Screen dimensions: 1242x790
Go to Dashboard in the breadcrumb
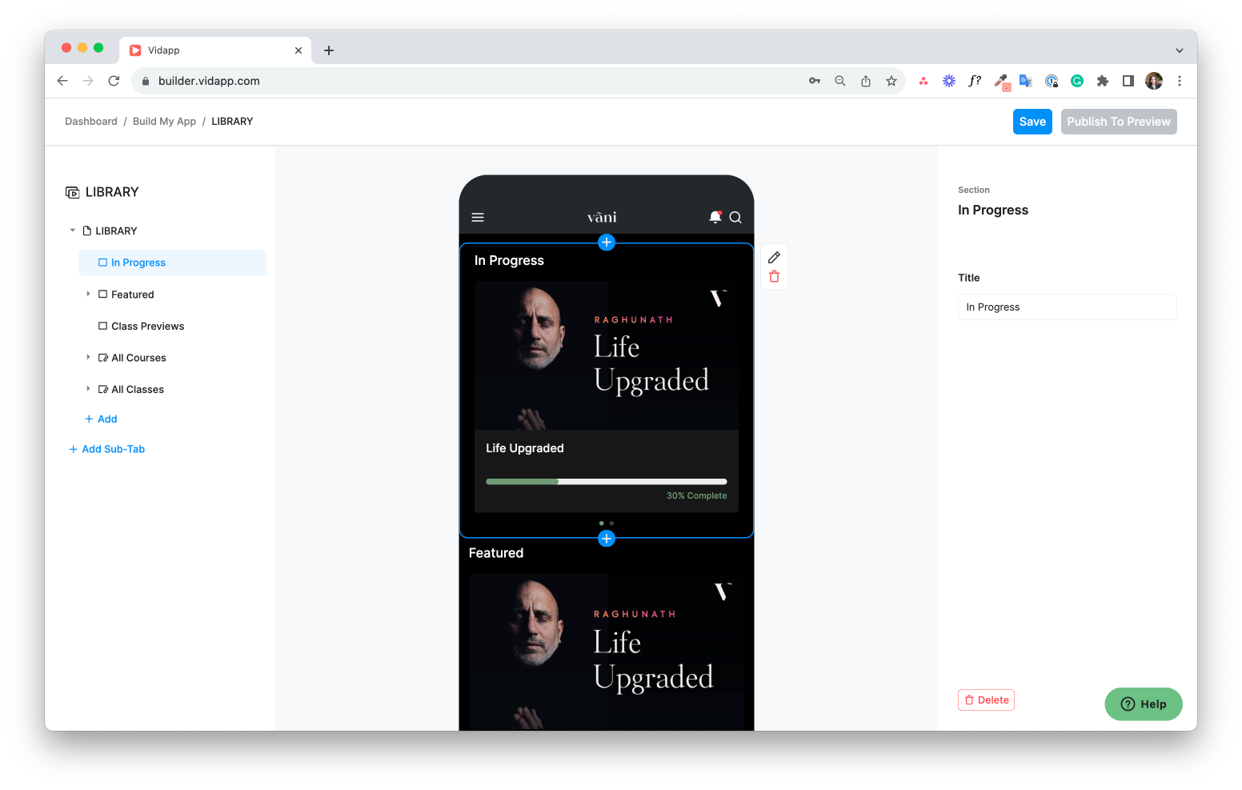pos(91,122)
